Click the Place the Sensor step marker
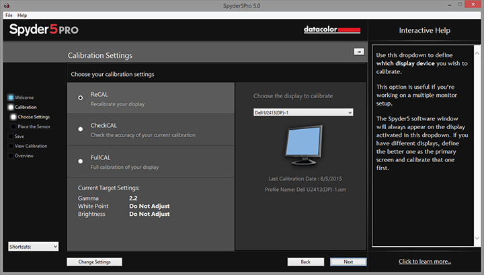484x275 pixels. tap(11, 126)
